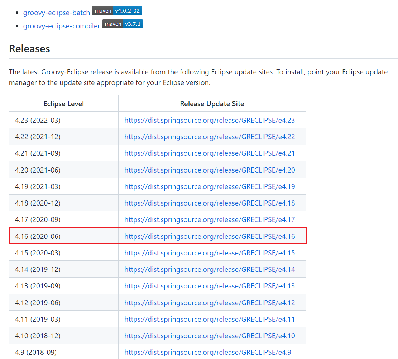Select the 4.14 (2019-12) cell
398x359 pixels.
tap(64, 269)
